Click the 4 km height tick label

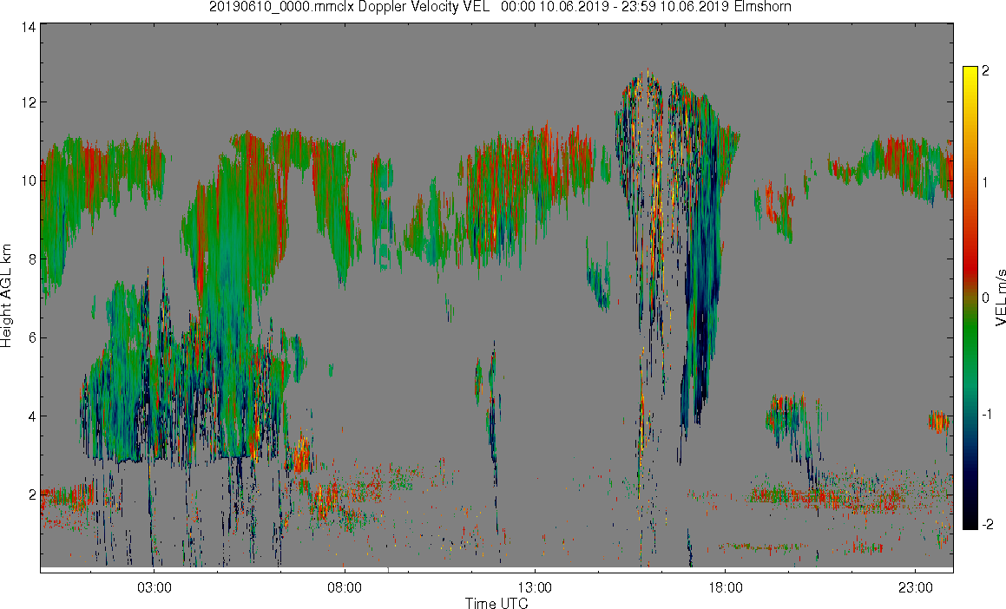(x=30, y=416)
